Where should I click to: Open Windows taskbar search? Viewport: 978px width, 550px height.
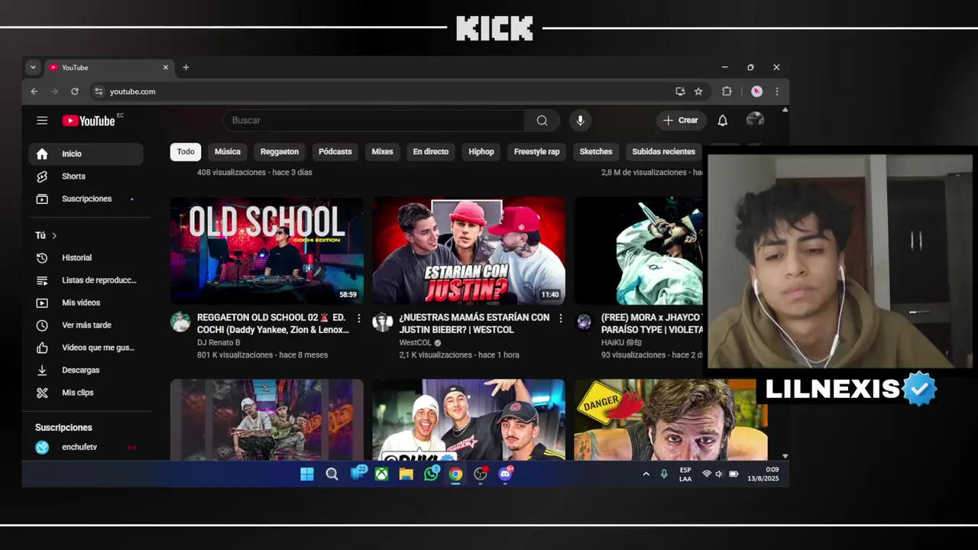coord(332,474)
